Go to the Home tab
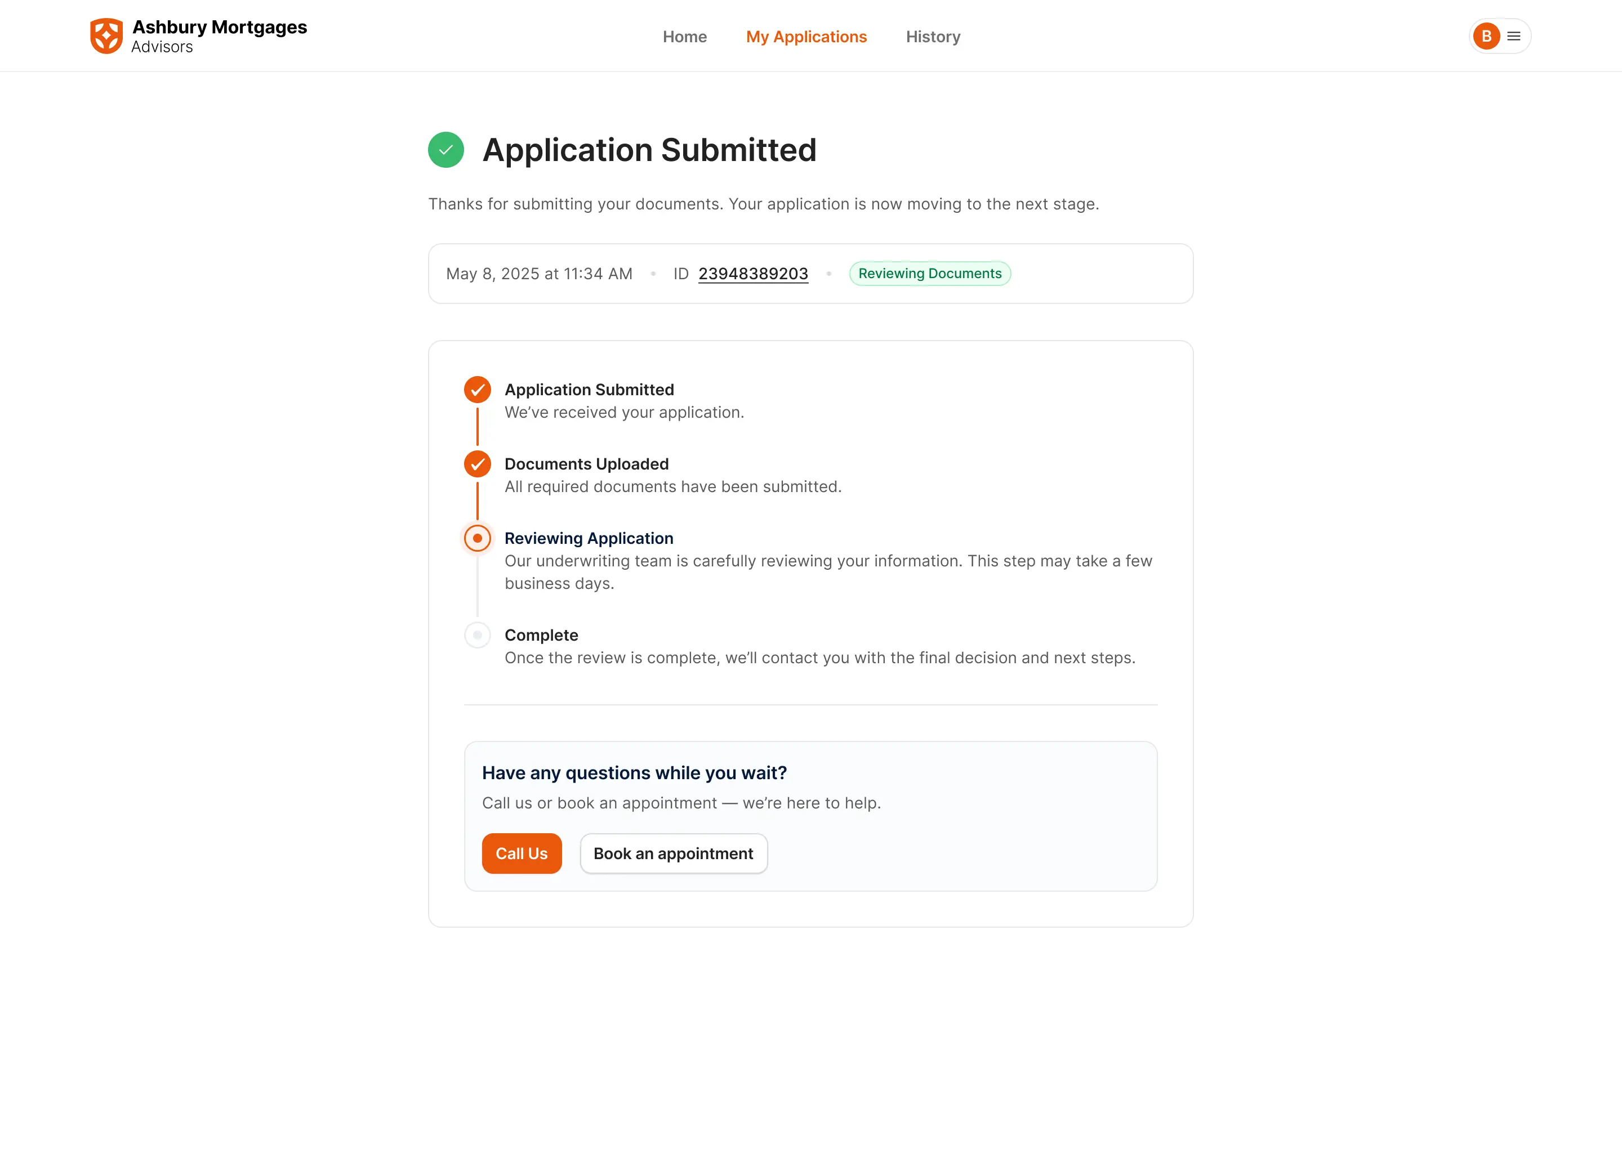The image size is (1622, 1153). 685,37
